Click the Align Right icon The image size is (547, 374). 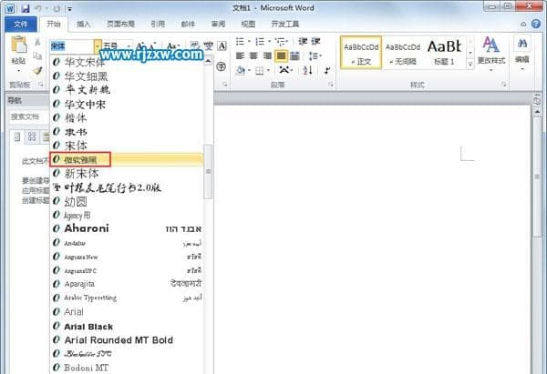[267, 56]
